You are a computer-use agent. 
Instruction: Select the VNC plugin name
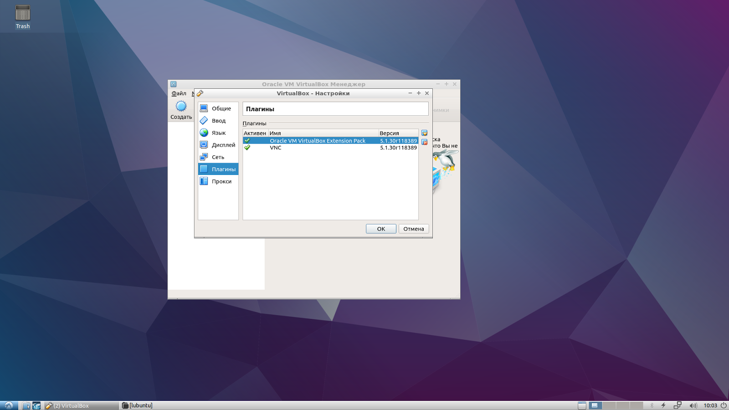(275, 148)
